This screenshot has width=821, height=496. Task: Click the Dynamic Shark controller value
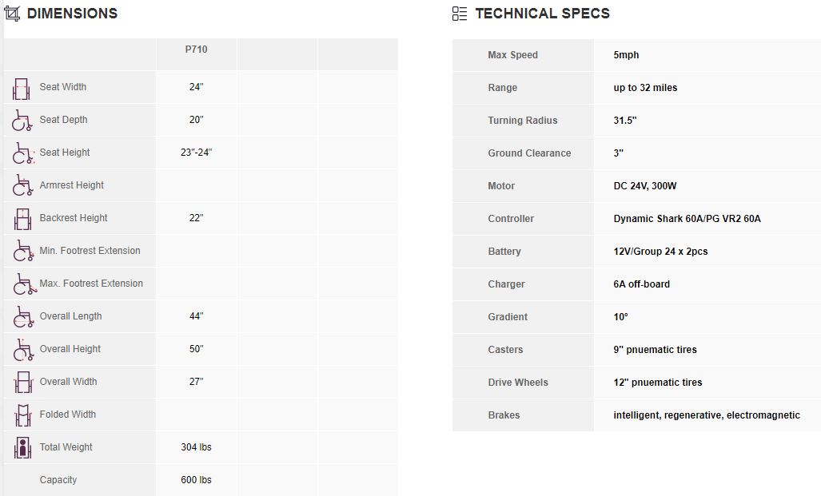[687, 219]
